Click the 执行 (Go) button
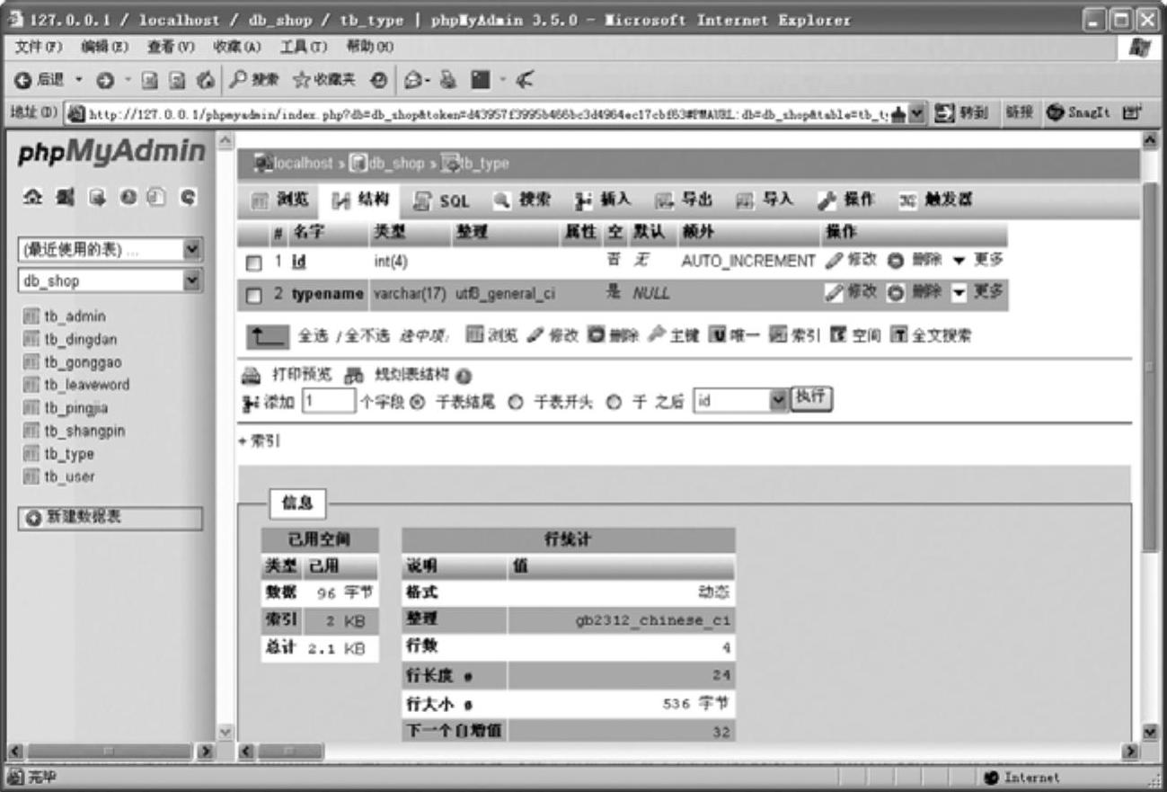Viewport: 1167px width, 792px height. pos(811,398)
